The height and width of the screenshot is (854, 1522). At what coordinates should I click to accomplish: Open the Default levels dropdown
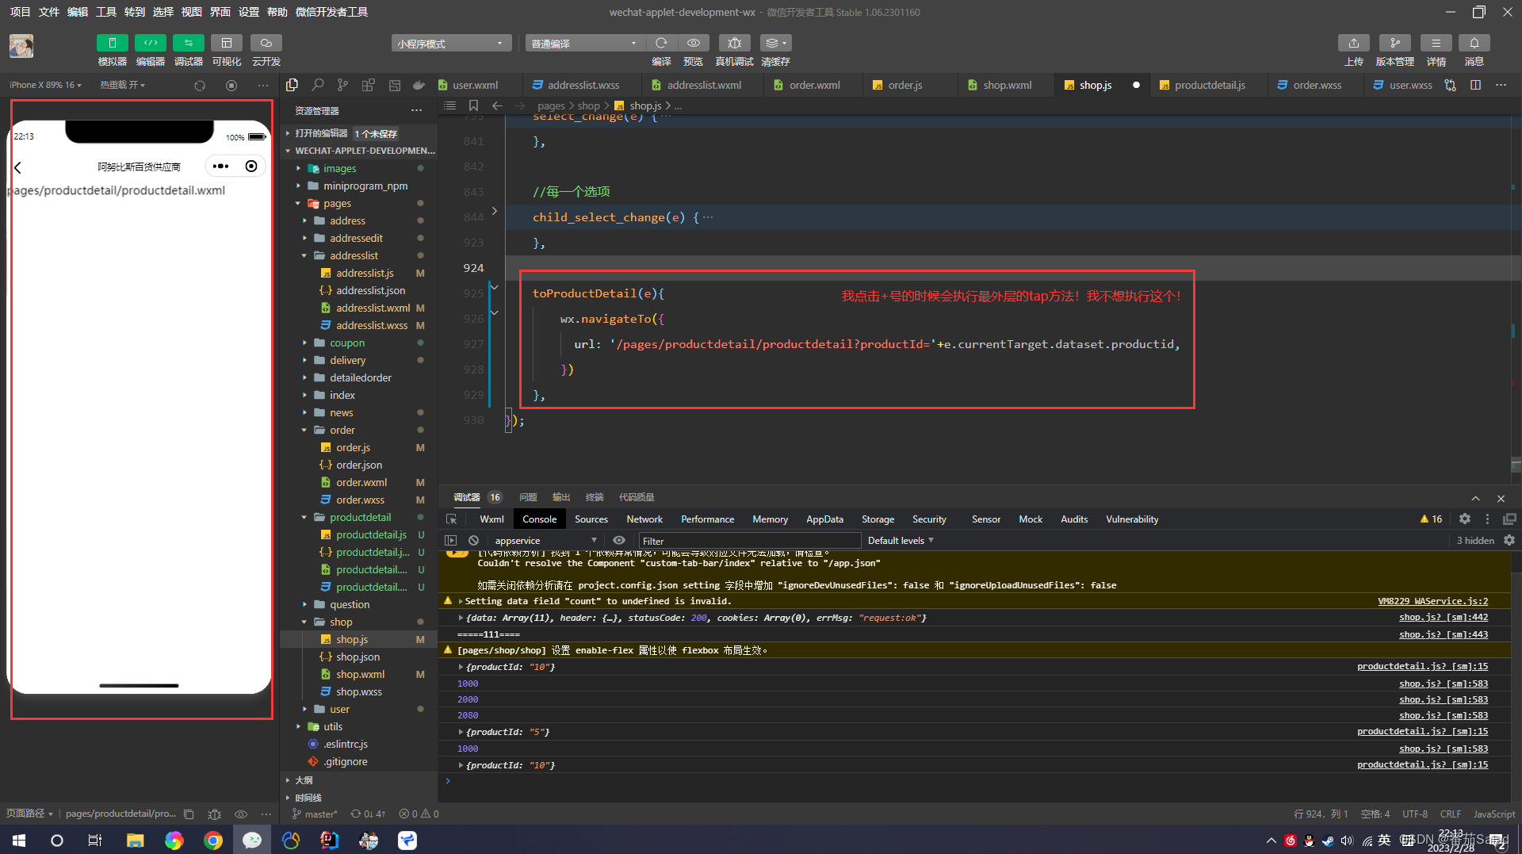click(901, 540)
